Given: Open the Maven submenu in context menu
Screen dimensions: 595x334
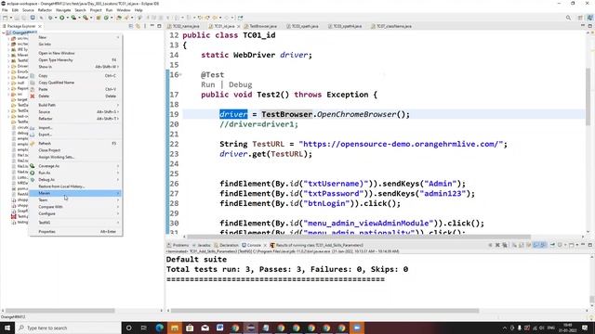Looking at the screenshot, I should [75, 193].
